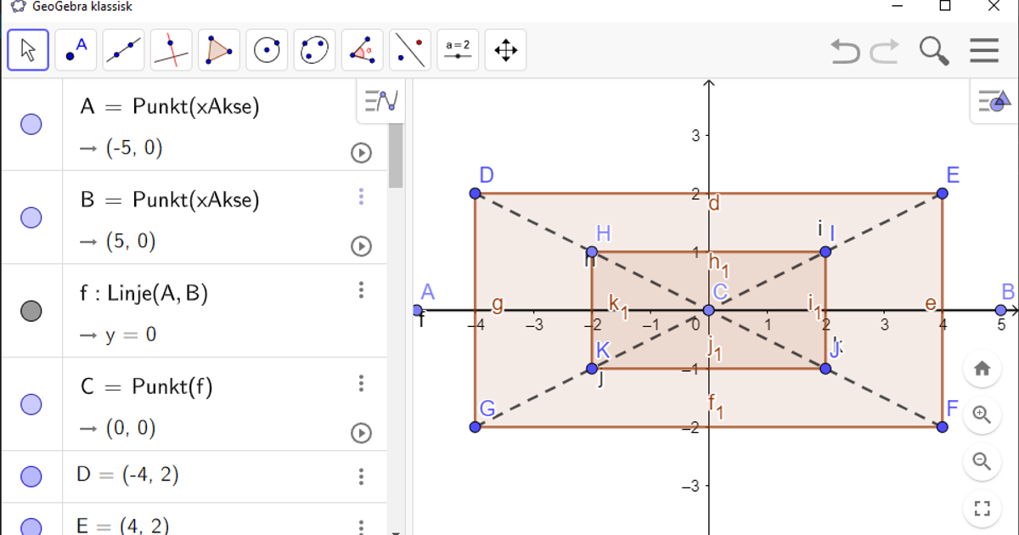Play animation for point C
This screenshot has height=535, width=1019.
click(361, 433)
